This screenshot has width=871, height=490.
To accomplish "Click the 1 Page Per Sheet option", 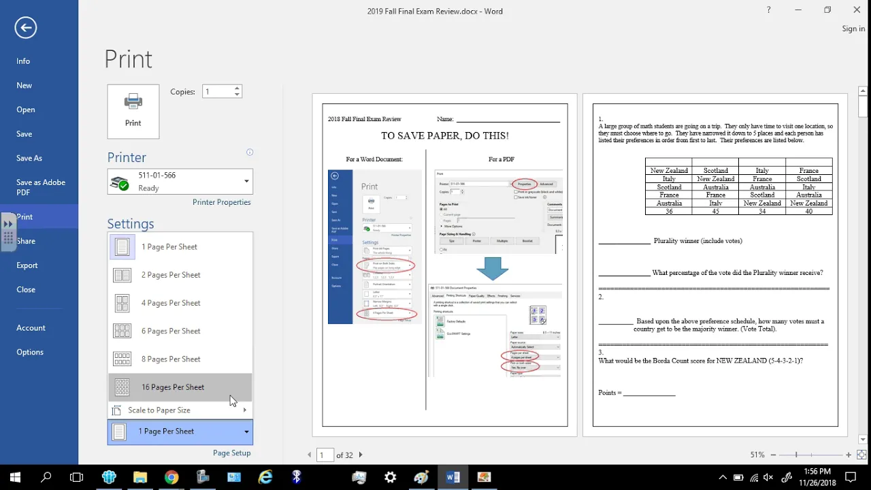I will (x=180, y=247).
